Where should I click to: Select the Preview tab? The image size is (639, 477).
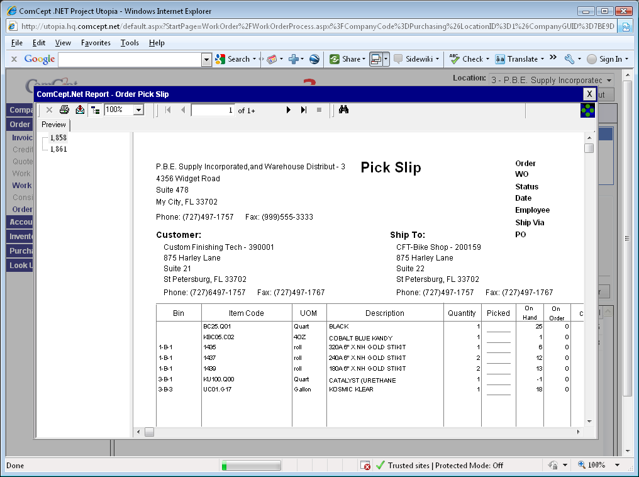[x=53, y=125]
